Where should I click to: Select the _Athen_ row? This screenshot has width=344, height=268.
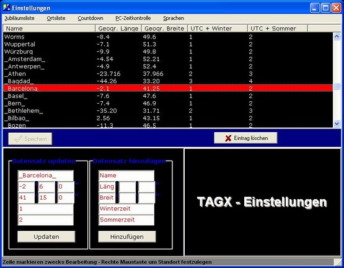coord(168,74)
